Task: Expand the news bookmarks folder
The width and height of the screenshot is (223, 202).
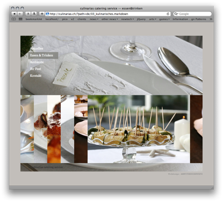Action: (94, 19)
